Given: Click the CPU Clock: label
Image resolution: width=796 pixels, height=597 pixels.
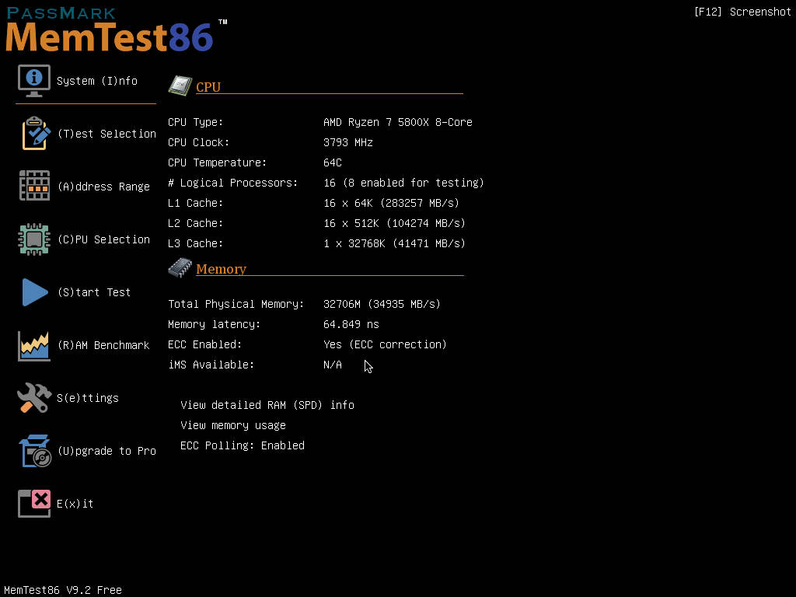Looking at the screenshot, I should tap(198, 143).
